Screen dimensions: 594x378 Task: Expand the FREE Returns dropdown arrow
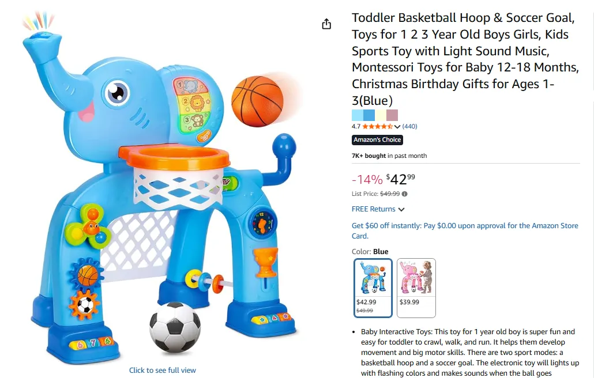pos(401,209)
